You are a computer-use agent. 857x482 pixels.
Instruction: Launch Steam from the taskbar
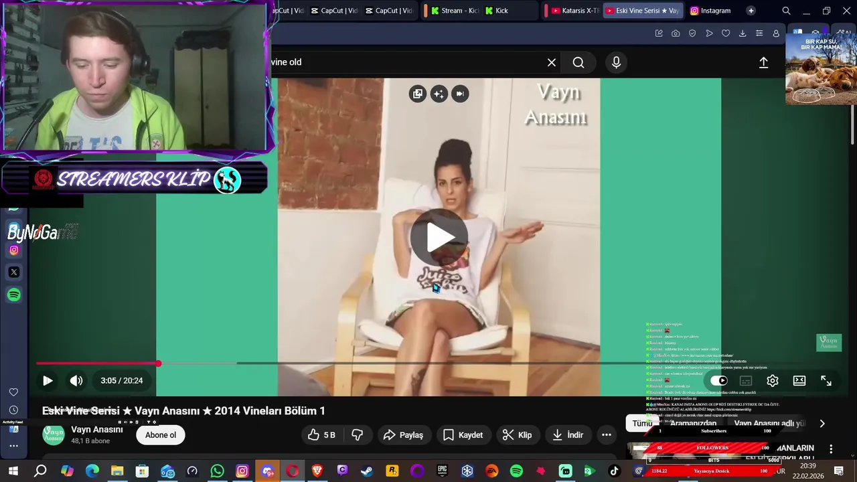click(367, 471)
